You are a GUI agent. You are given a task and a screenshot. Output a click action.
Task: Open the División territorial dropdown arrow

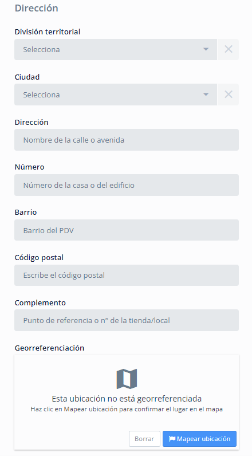click(206, 49)
